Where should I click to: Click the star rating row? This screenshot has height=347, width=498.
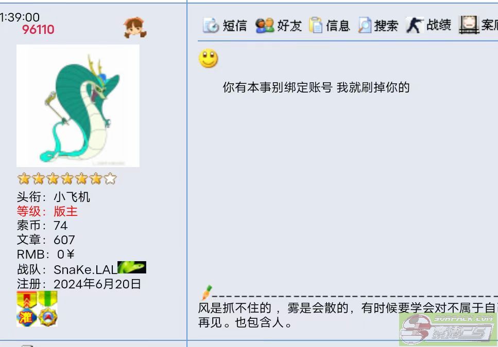click(x=67, y=179)
